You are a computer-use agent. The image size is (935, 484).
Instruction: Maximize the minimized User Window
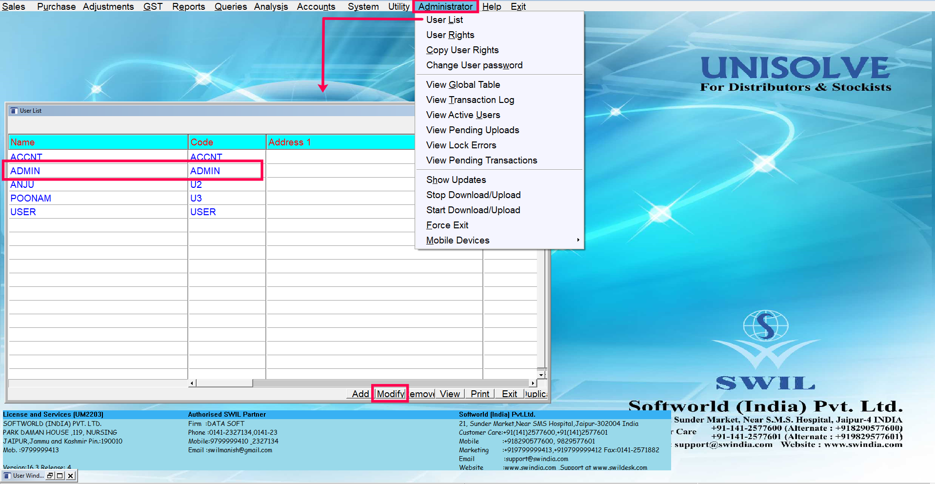tap(60, 476)
